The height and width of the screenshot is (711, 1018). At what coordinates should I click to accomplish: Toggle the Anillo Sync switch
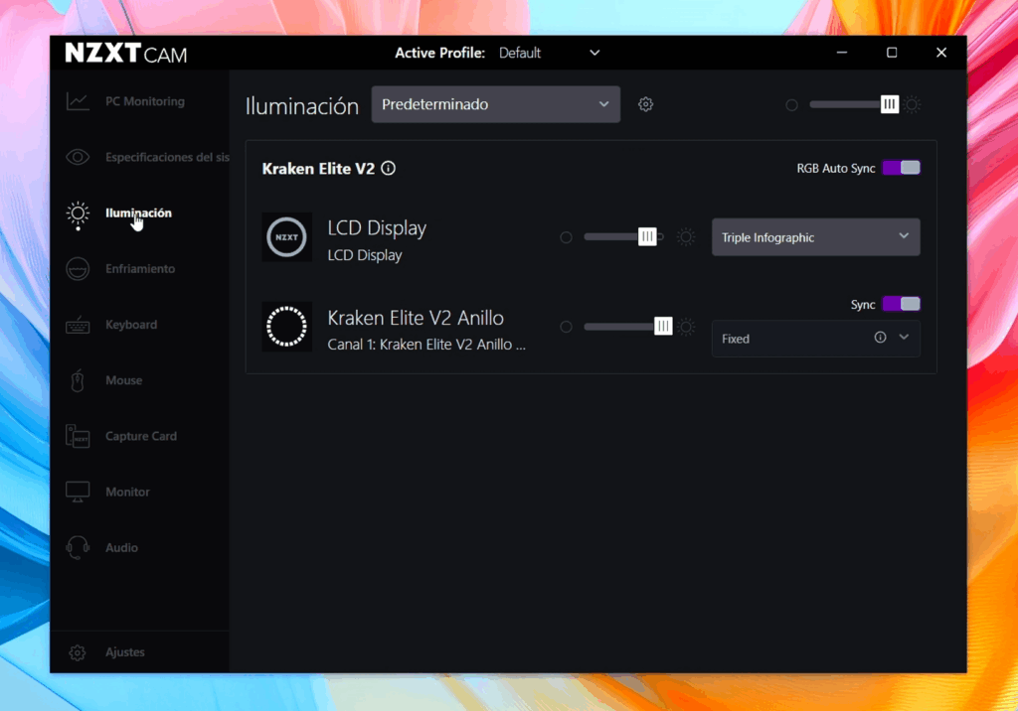pos(901,304)
